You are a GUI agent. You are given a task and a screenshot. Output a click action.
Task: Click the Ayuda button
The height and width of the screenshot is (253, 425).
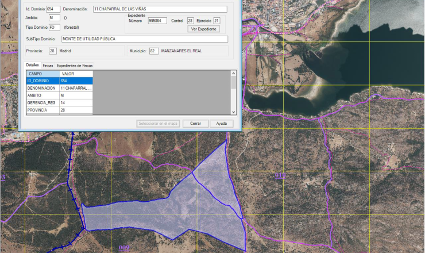tap(222, 124)
